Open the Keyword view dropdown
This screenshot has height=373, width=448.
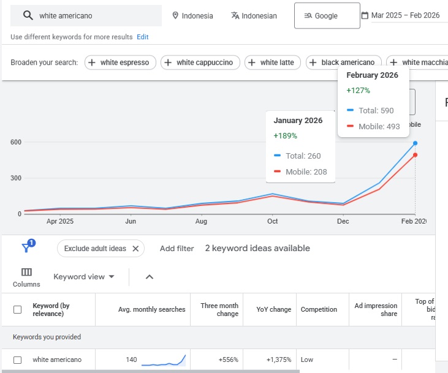coord(84,277)
